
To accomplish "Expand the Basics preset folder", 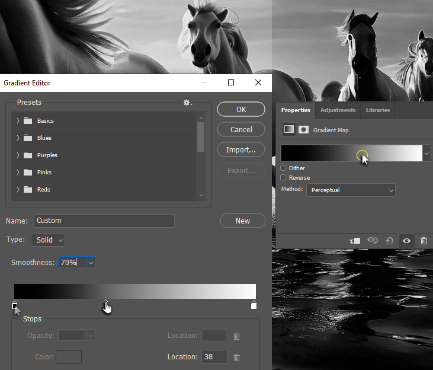I will click(x=18, y=121).
